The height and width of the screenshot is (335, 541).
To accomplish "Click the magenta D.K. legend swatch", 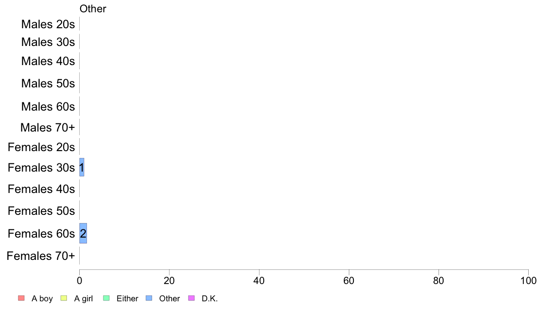I will point(191,298).
